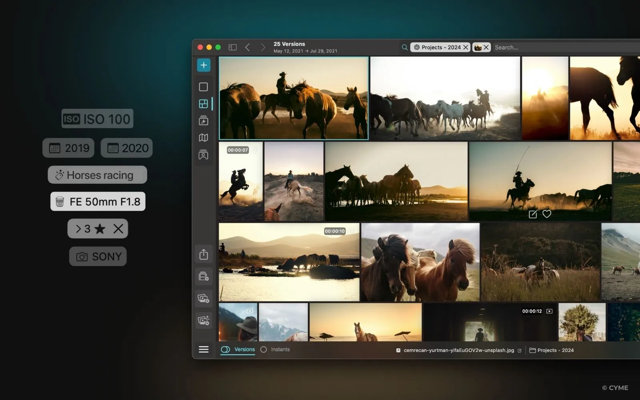Open the share/export icon
Screen dimensions: 640x400
pyautogui.click(x=204, y=254)
